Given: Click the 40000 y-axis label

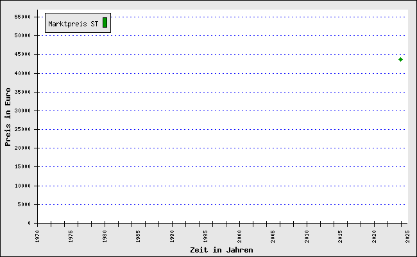Looking at the screenshot, I should click(22, 73).
